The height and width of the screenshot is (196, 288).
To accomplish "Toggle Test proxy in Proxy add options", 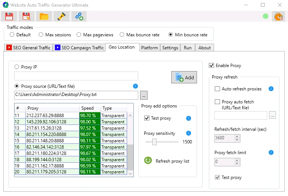I will coord(147,118).
